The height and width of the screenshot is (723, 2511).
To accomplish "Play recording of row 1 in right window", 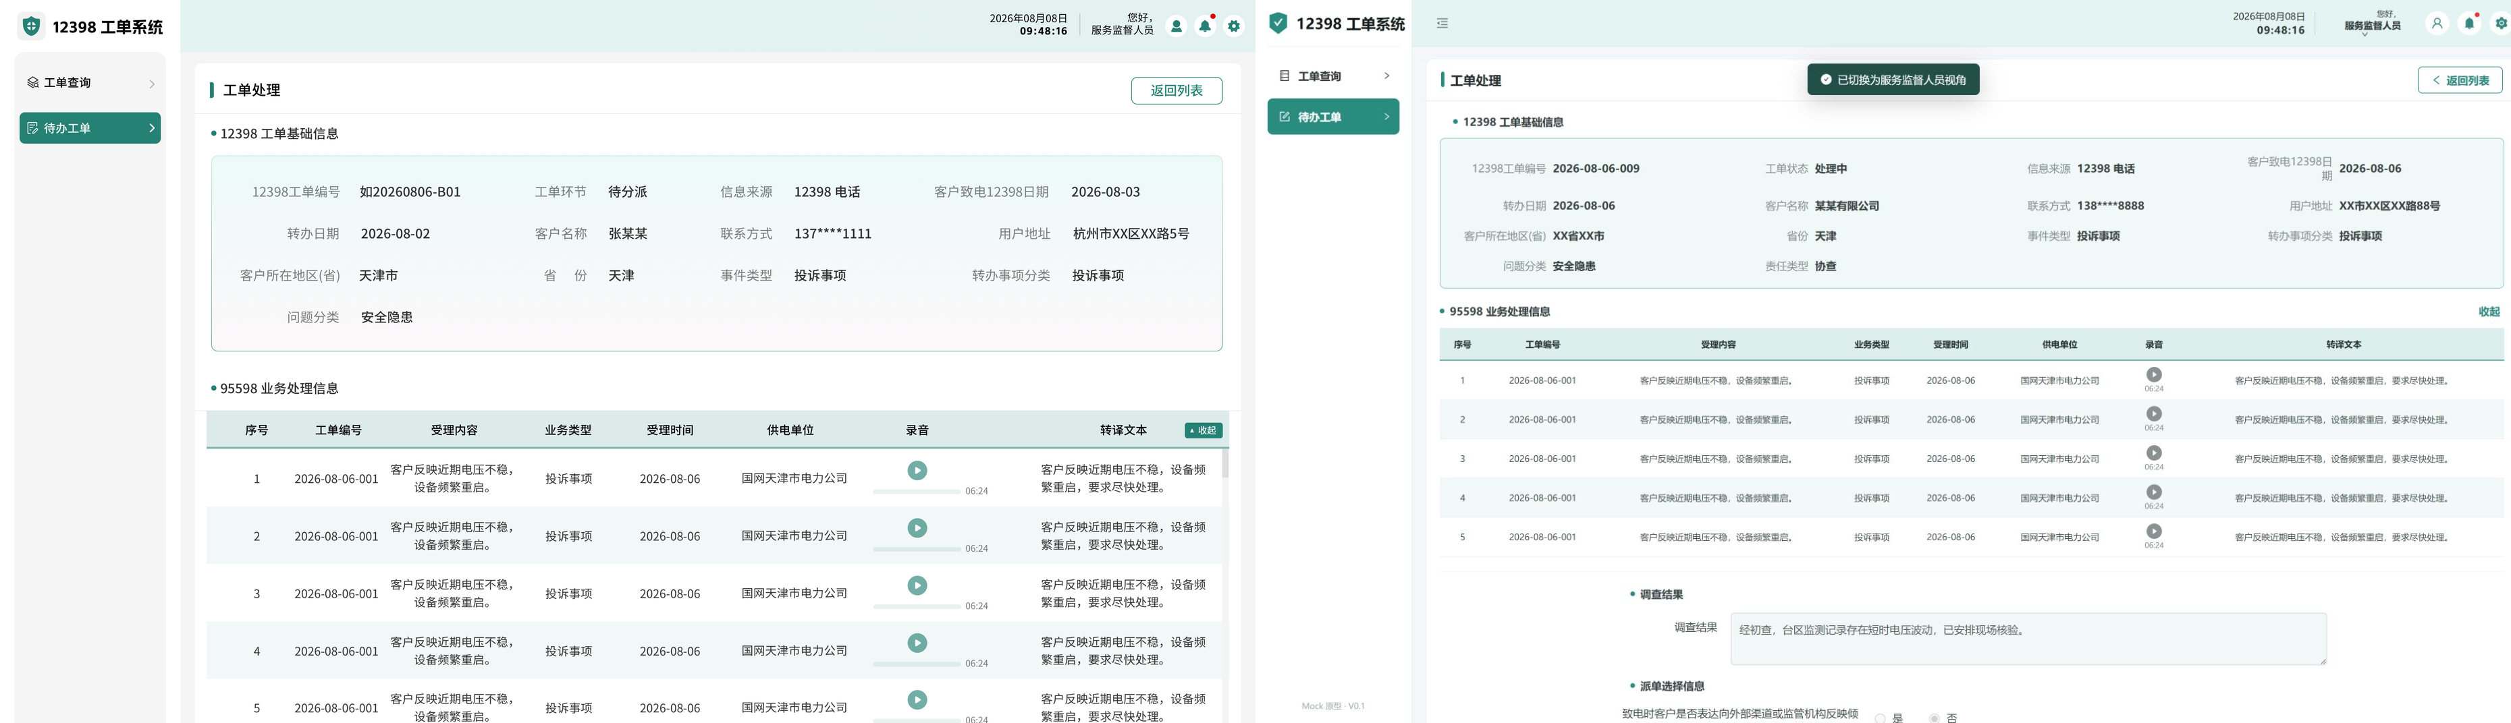I will [2154, 374].
